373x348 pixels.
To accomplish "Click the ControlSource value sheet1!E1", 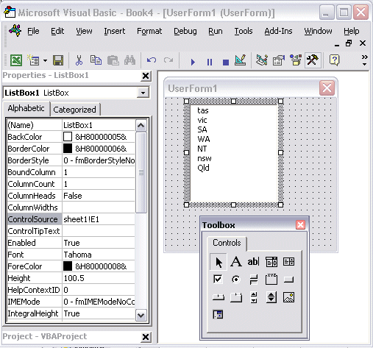I will 99,219.
